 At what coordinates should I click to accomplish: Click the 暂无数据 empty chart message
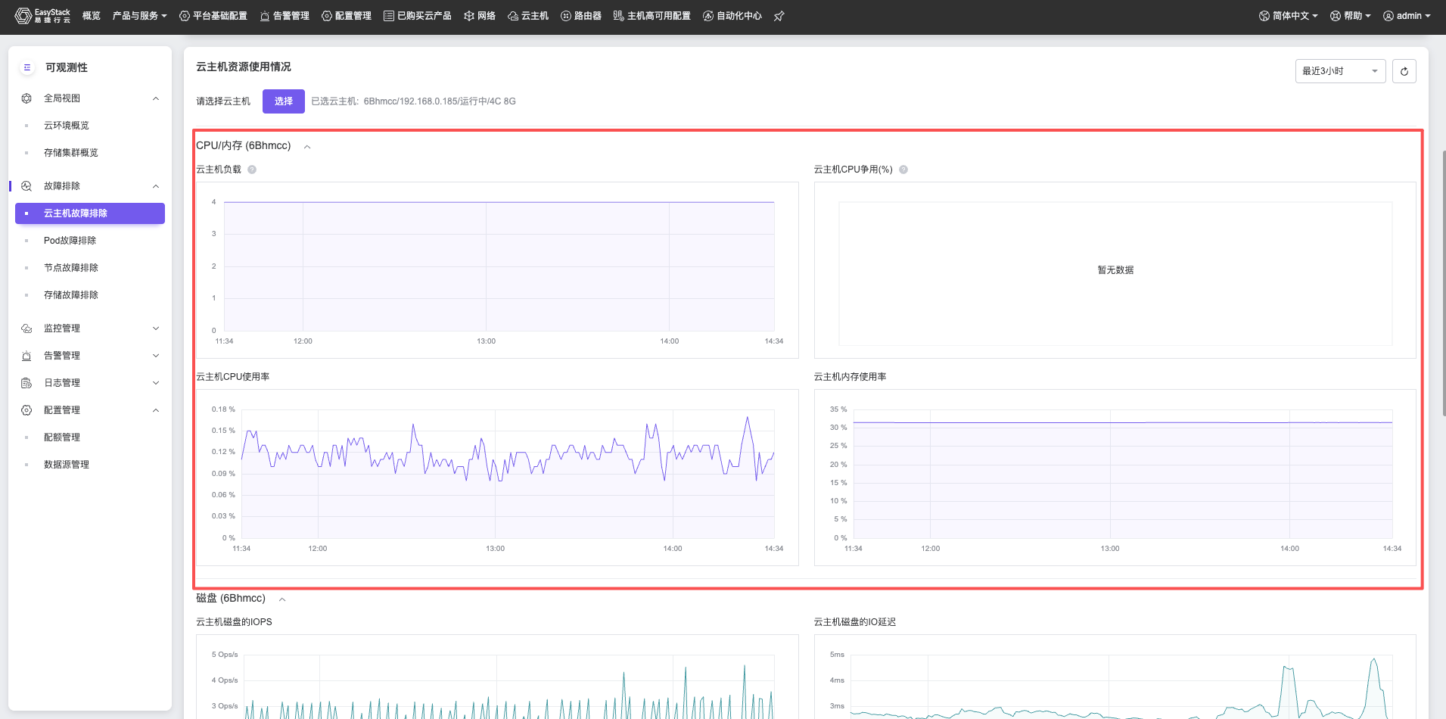(x=1115, y=270)
